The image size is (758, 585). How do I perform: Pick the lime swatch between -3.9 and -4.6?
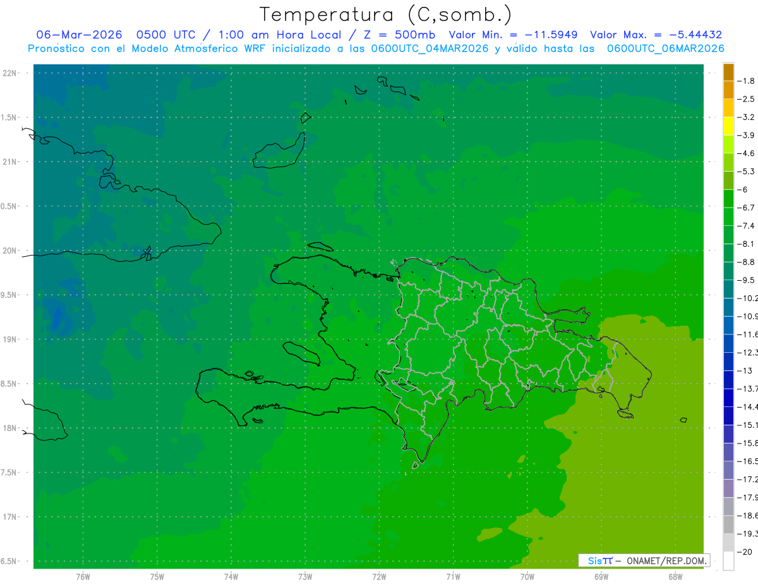[728, 145]
